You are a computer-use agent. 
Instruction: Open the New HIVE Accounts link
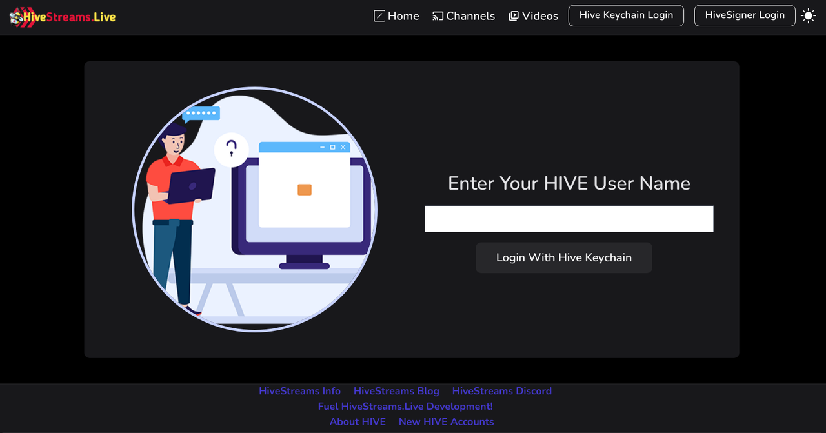tap(447, 422)
